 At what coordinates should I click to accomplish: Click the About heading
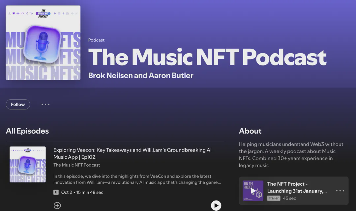[250, 131]
